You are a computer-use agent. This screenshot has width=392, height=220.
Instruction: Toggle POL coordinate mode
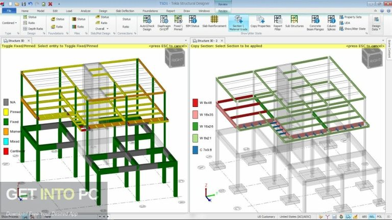click(x=379, y=217)
